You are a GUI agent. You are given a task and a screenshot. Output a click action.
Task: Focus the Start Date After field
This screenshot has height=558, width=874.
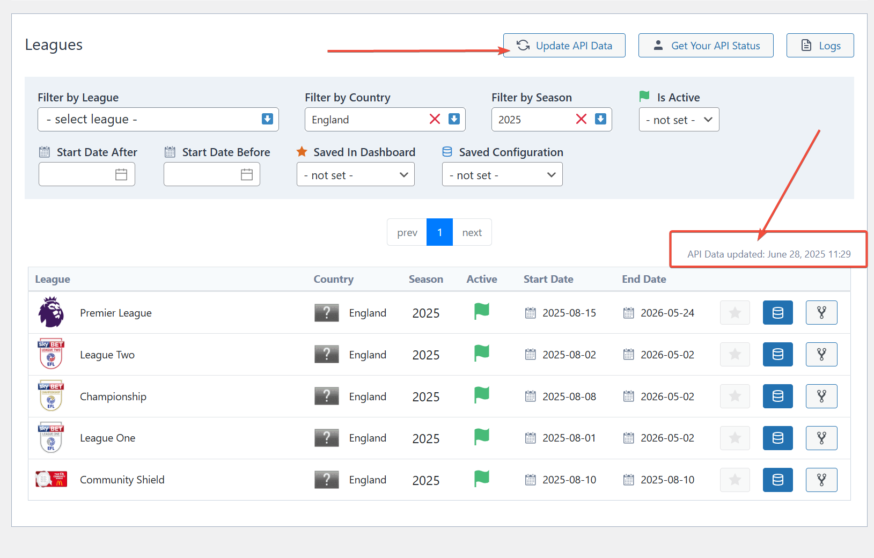[x=87, y=174]
